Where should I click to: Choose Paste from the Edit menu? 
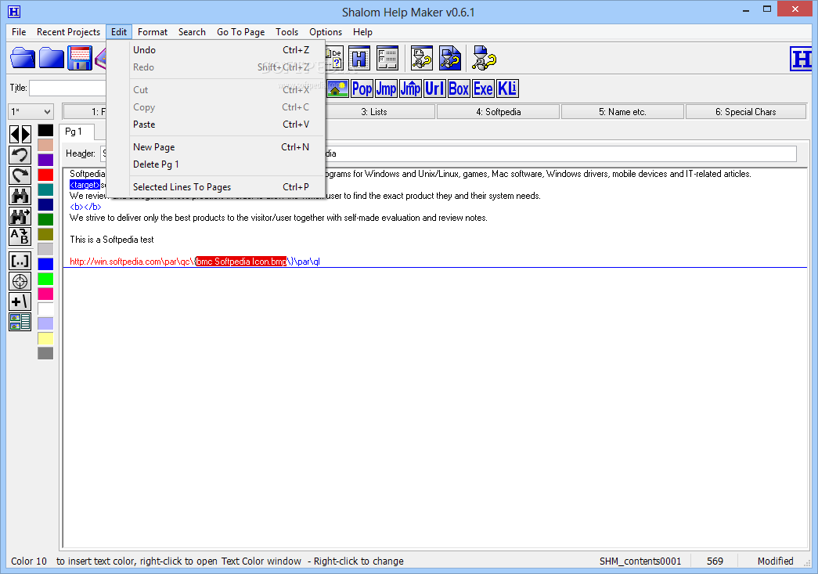(216, 125)
